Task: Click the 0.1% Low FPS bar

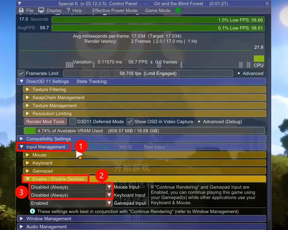Action: tap(158, 28)
